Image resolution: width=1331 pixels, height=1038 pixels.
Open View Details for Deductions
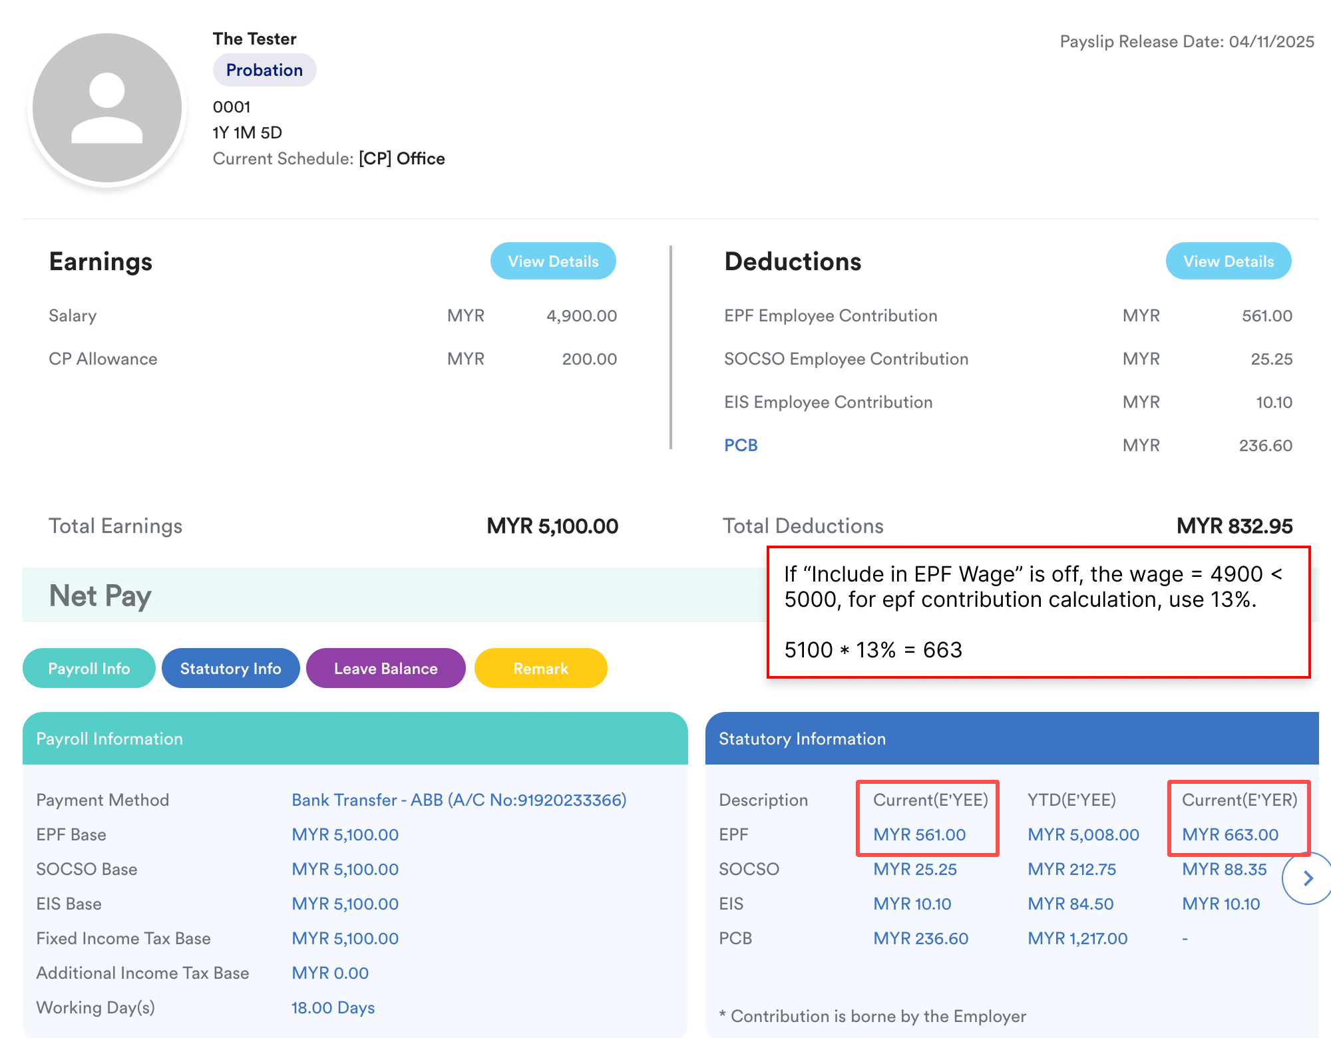[x=1228, y=261]
